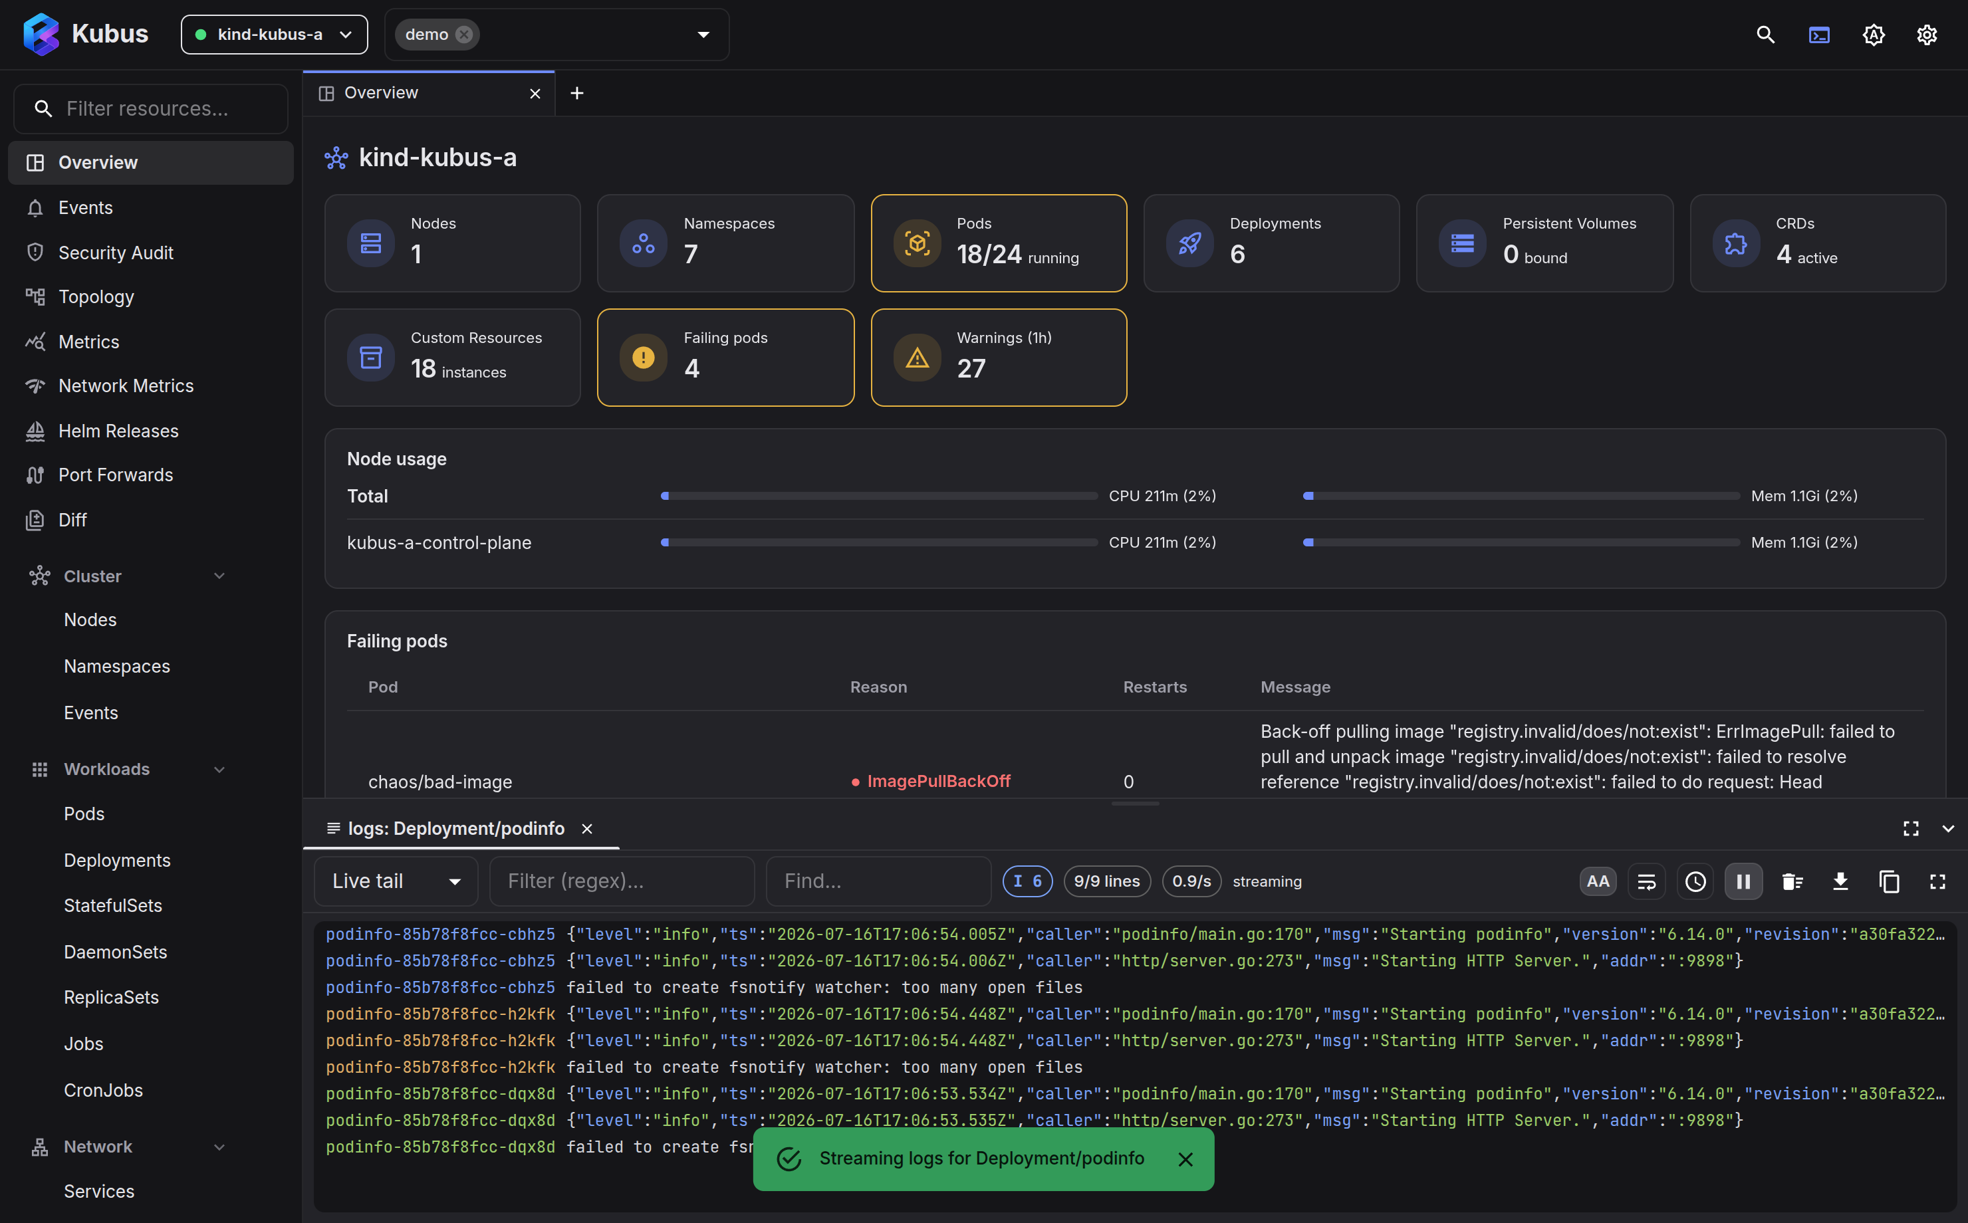The image size is (1968, 1223).
Task: Remove the demo namespace chip
Action: 463,35
